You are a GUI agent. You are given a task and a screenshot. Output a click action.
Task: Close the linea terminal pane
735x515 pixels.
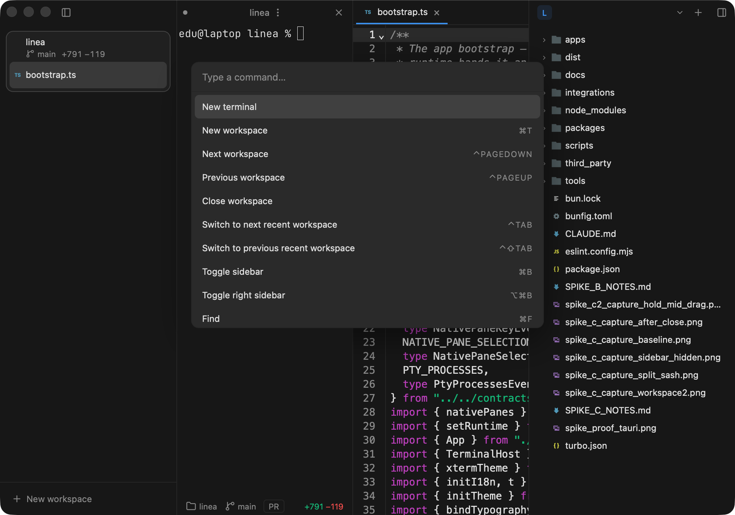pos(339,13)
